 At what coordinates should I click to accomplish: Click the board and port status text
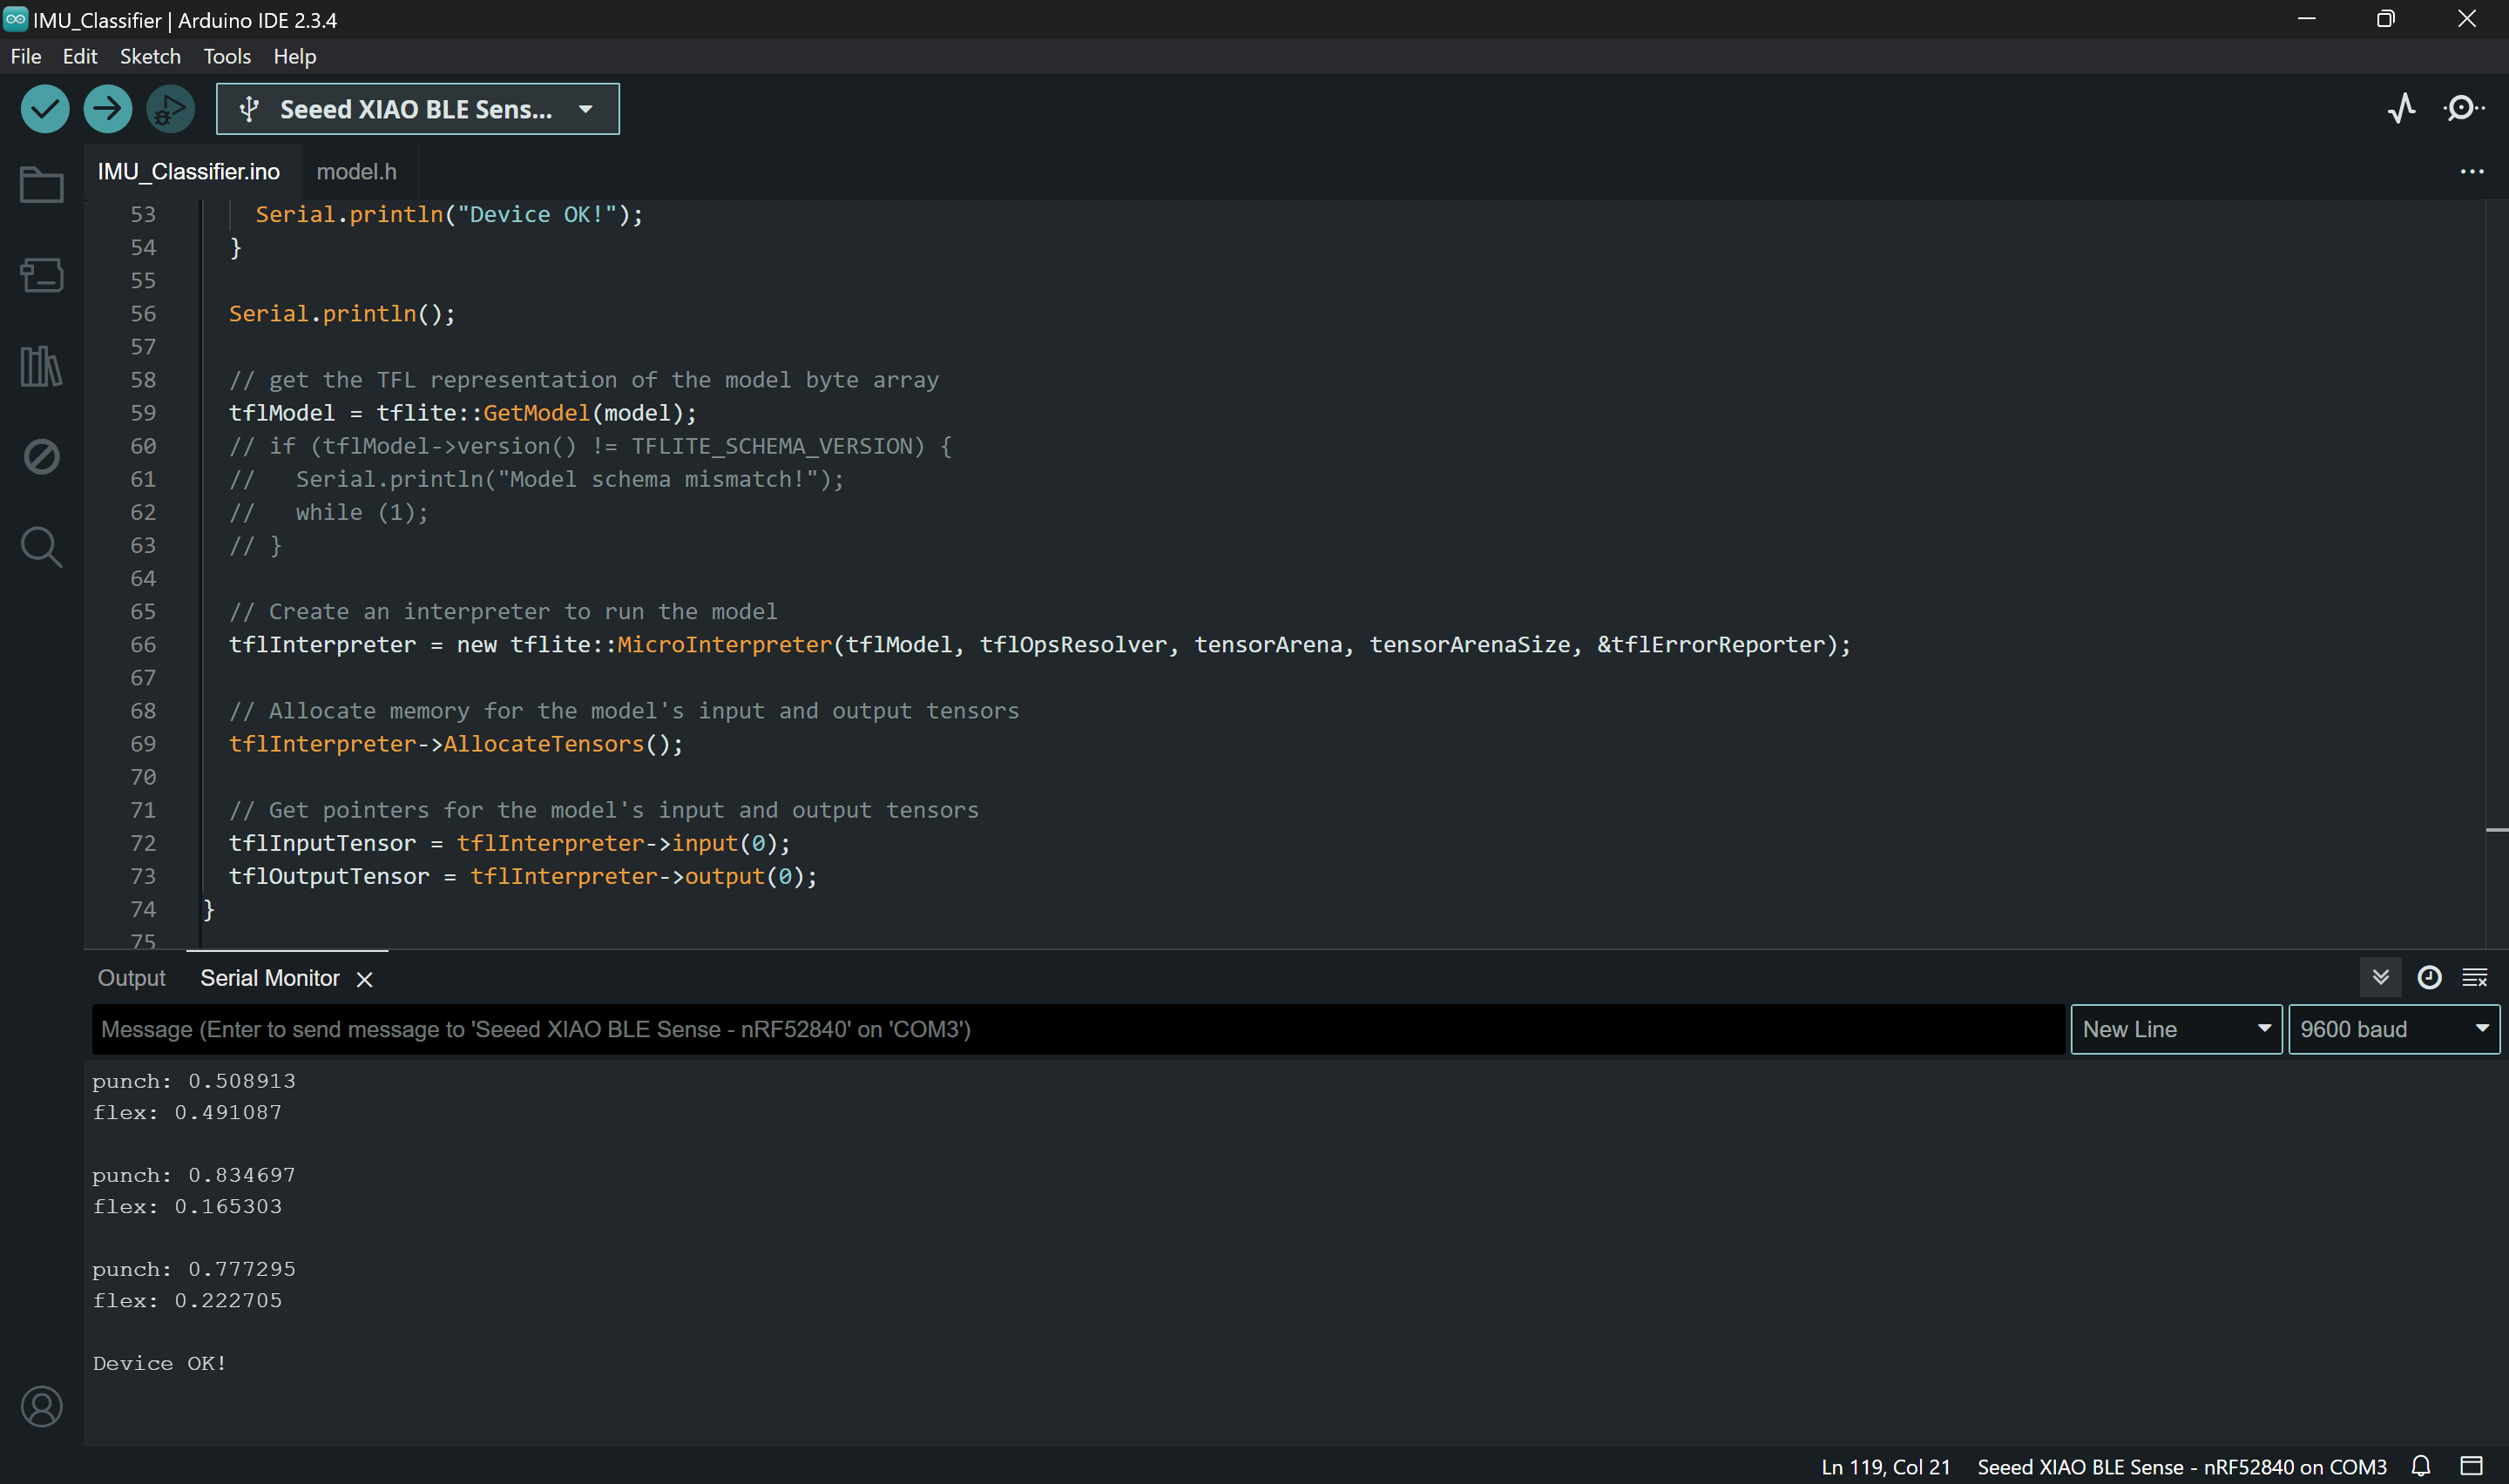[x=2182, y=1466]
